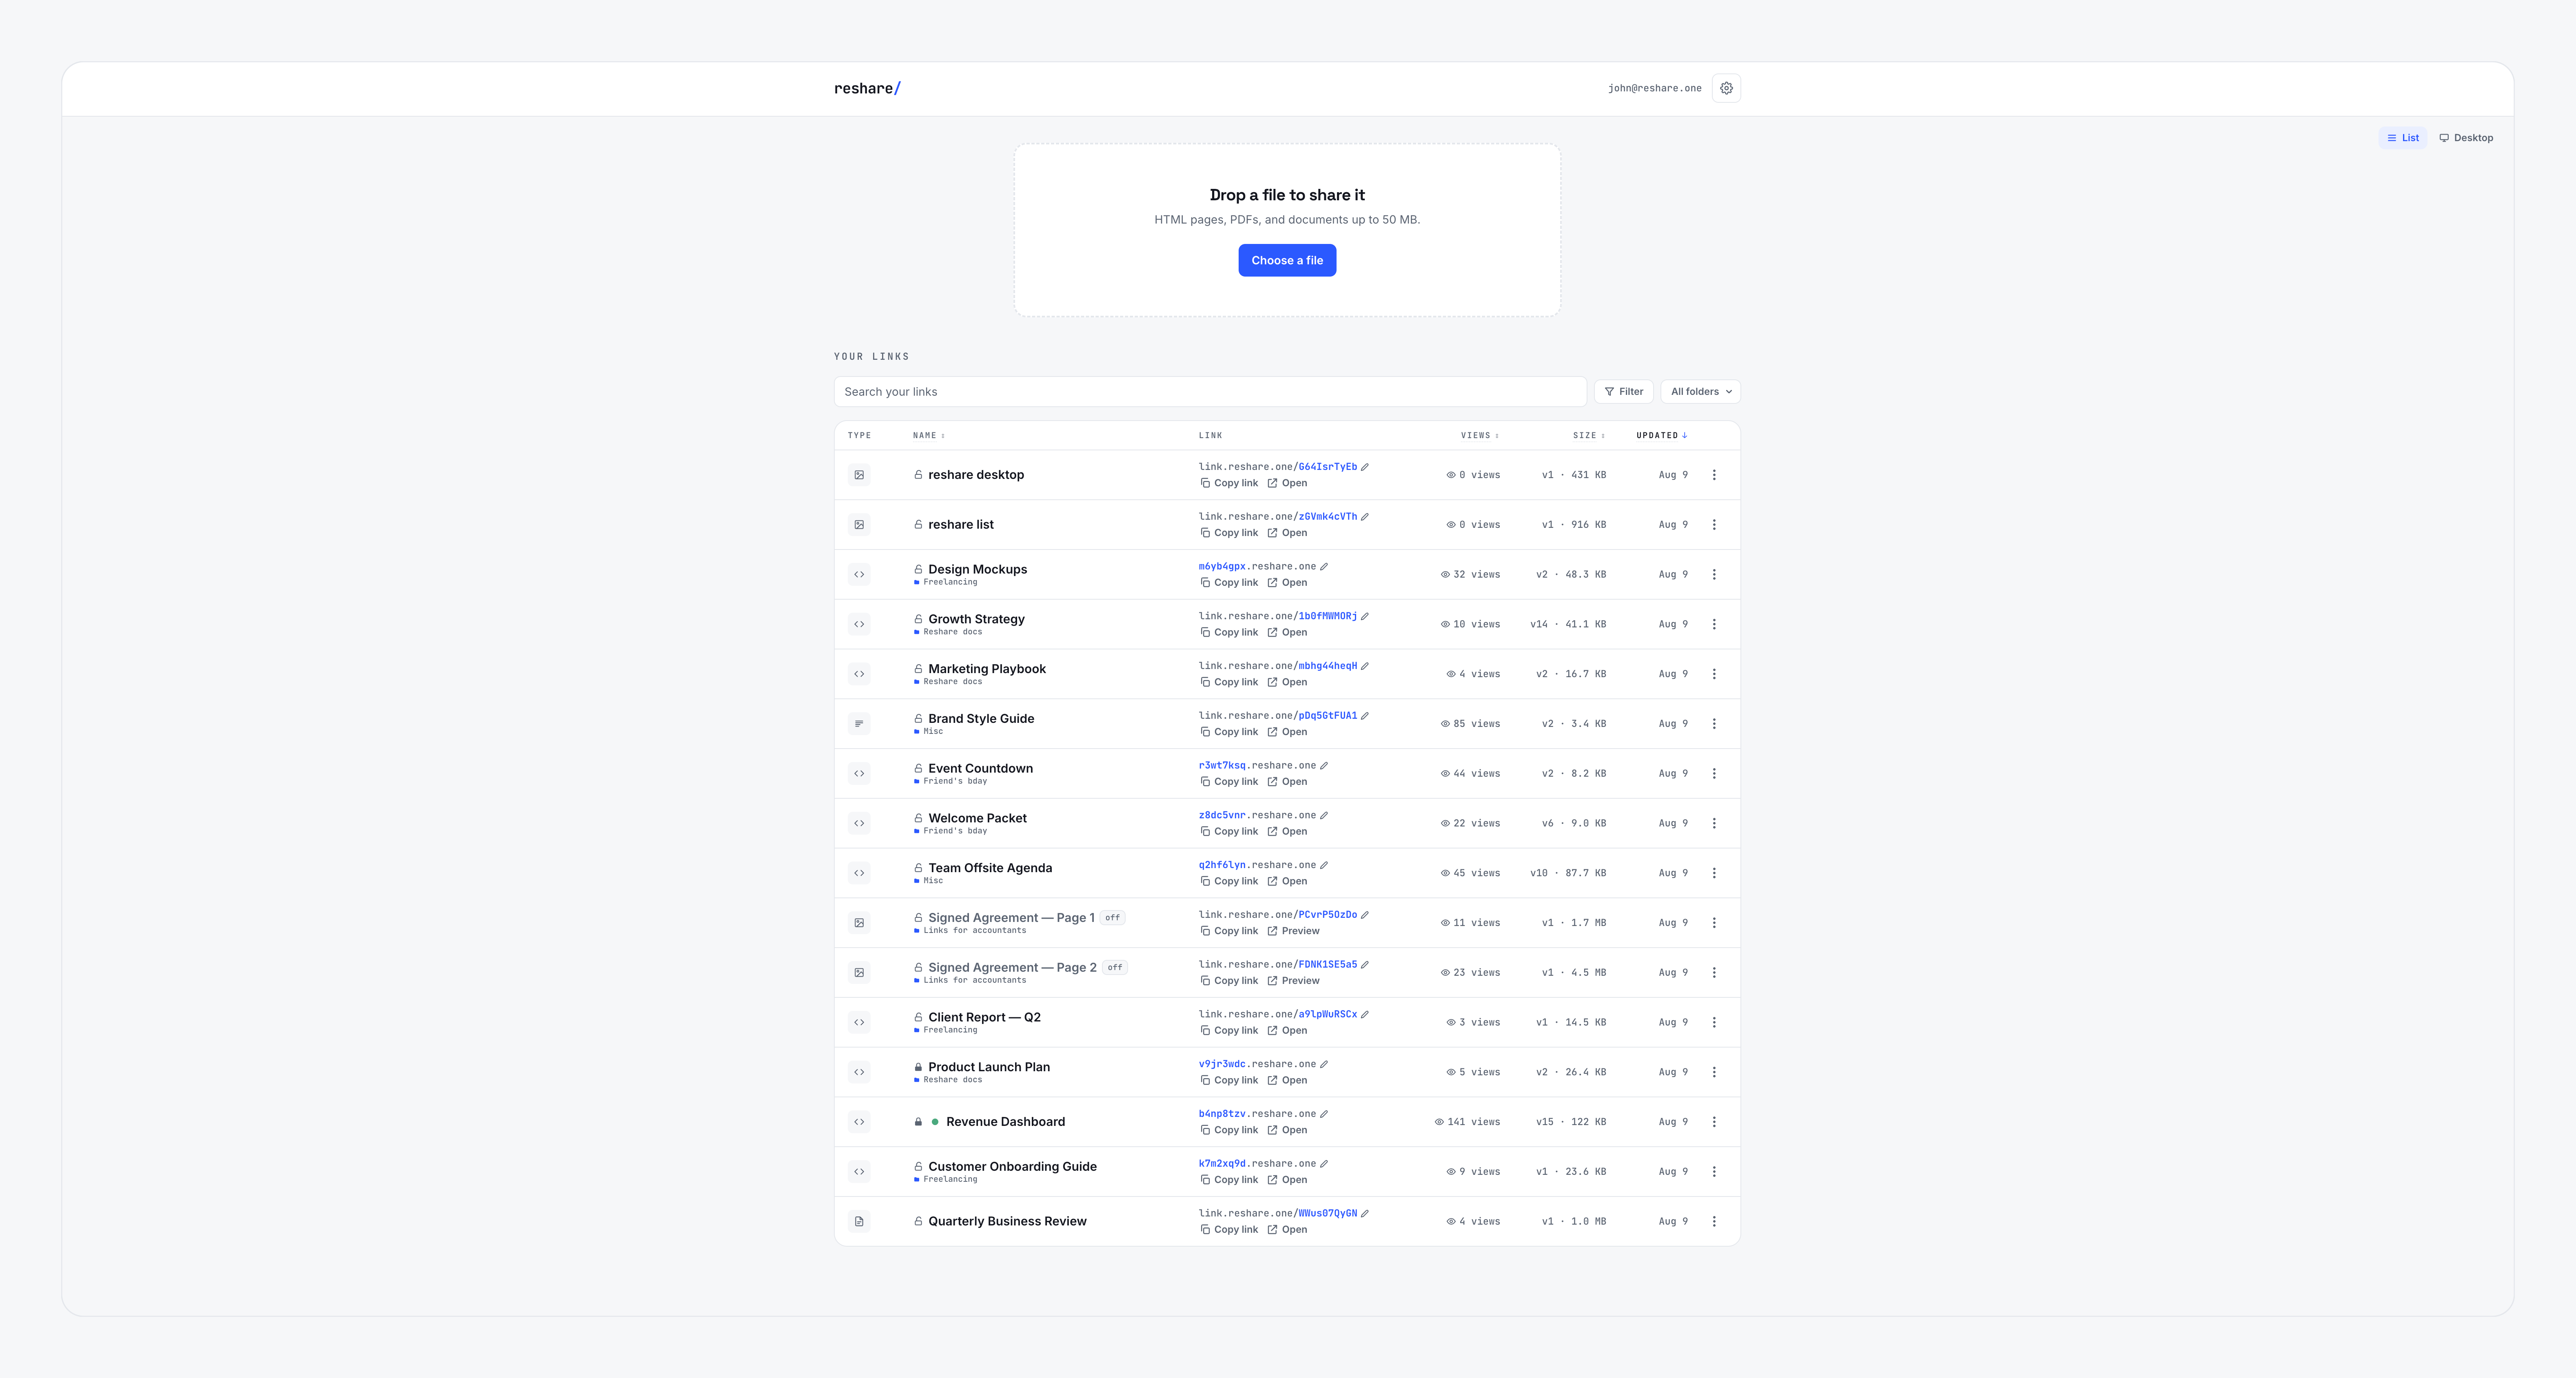This screenshot has width=2576, height=1378.
Task: Open the more options menu for Brand Style Guide
Action: pyautogui.click(x=1714, y=724)
